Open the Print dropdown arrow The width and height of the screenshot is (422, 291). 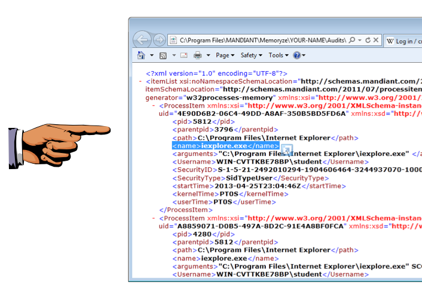click(x=208, y=55)
